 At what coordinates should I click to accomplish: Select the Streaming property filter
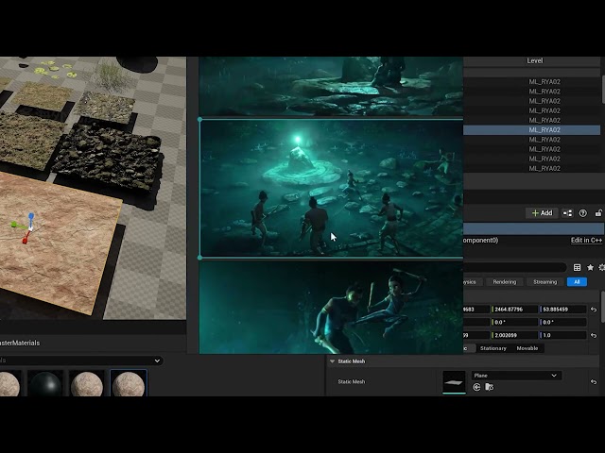tap(544, 282)
